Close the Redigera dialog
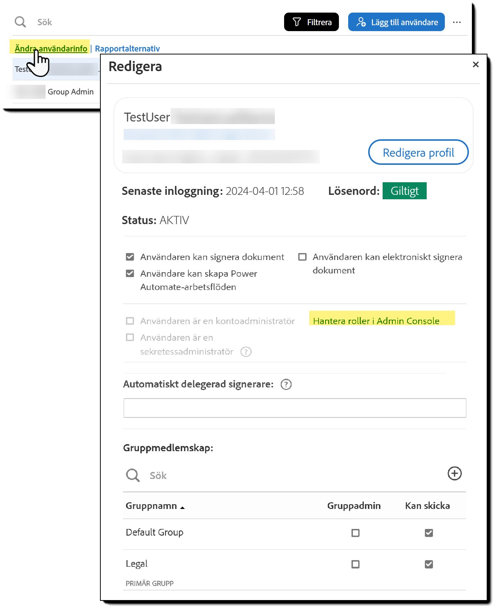The image size is (493, 606). pos(476,65)
